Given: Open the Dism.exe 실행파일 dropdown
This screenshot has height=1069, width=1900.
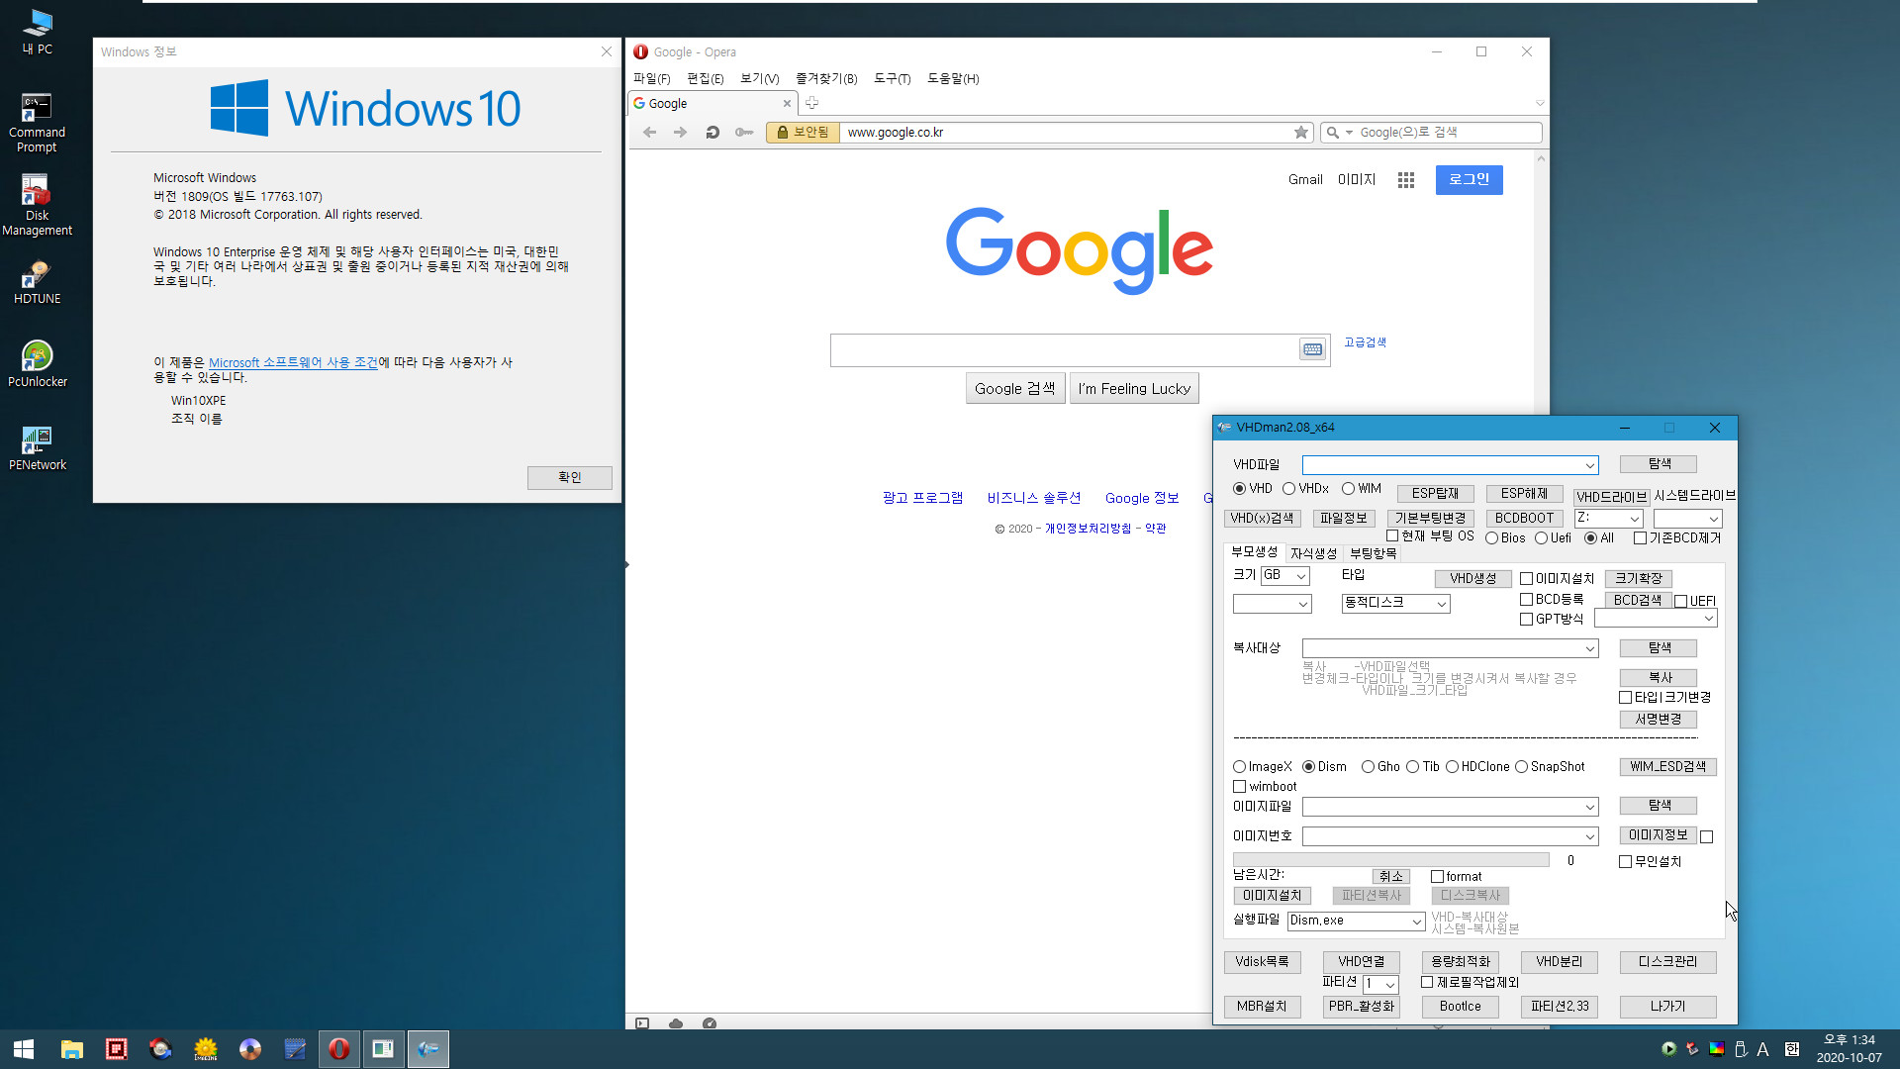Looking at the screenshot, I should tap(1416, 922).
